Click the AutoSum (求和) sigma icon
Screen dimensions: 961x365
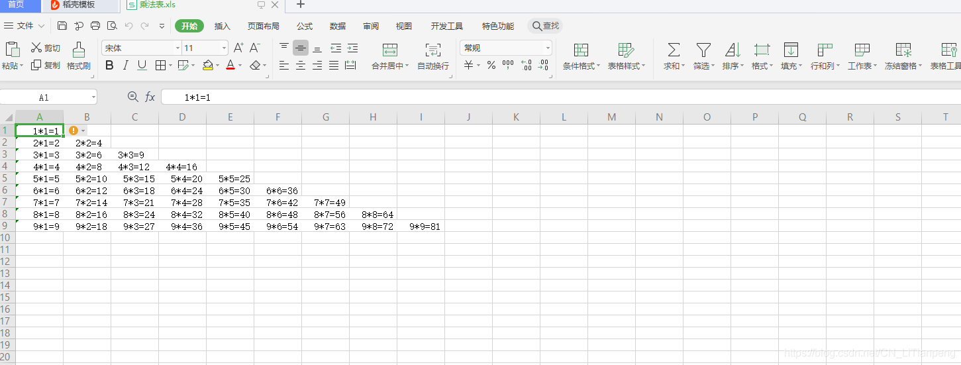pos(674,50)
